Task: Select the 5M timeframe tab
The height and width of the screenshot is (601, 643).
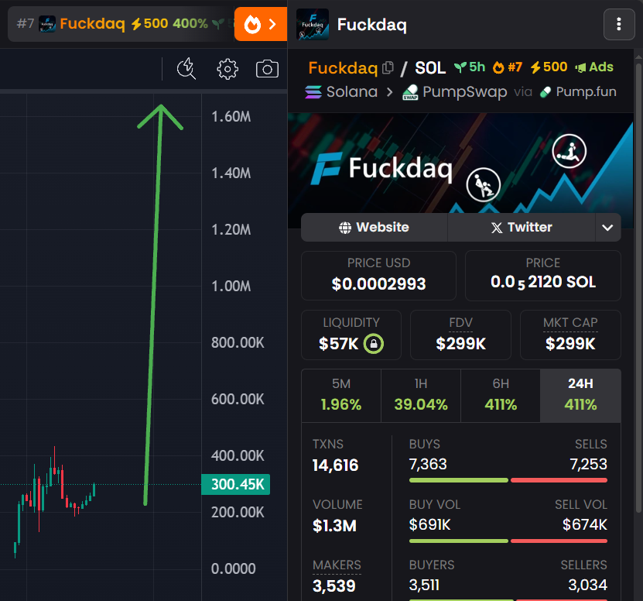Action: [x=341, y=395]
